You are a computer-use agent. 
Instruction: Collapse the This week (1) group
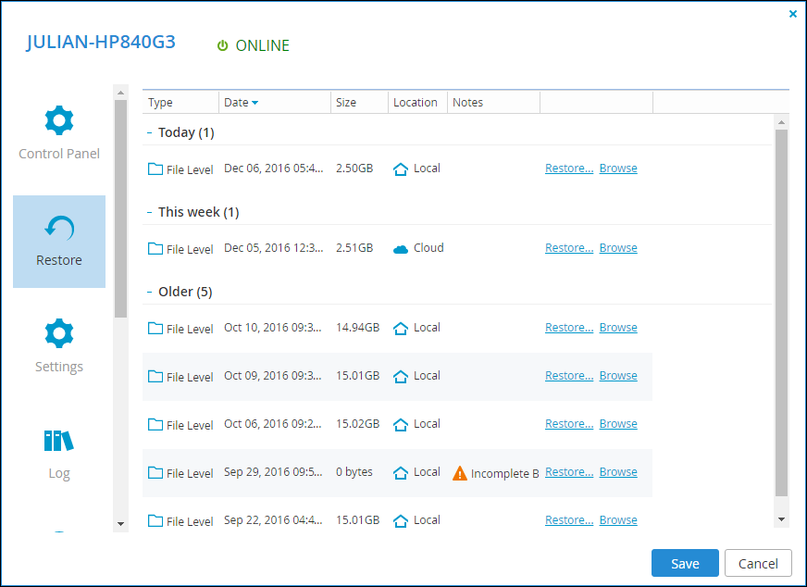pos(149,212)
